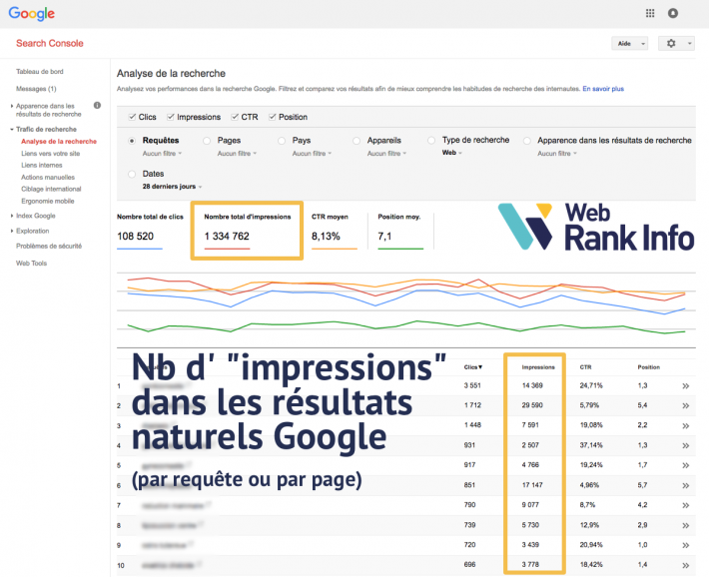This screenshot has height=577, width=709.
Task: Click the Google logo
Action: coord(32,14)
